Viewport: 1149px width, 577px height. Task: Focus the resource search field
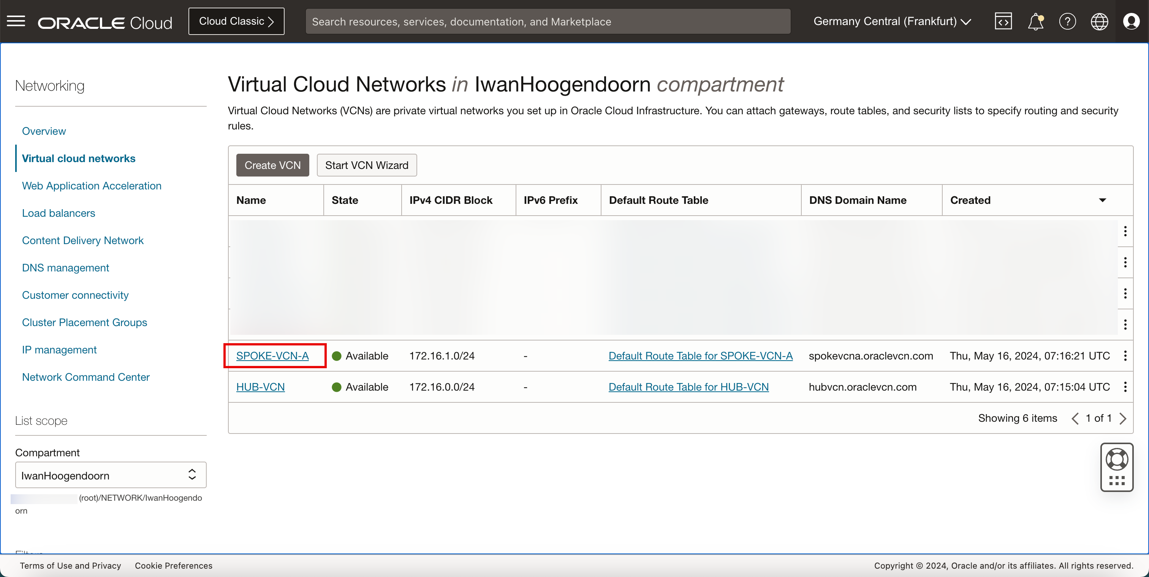coord(548,21)
